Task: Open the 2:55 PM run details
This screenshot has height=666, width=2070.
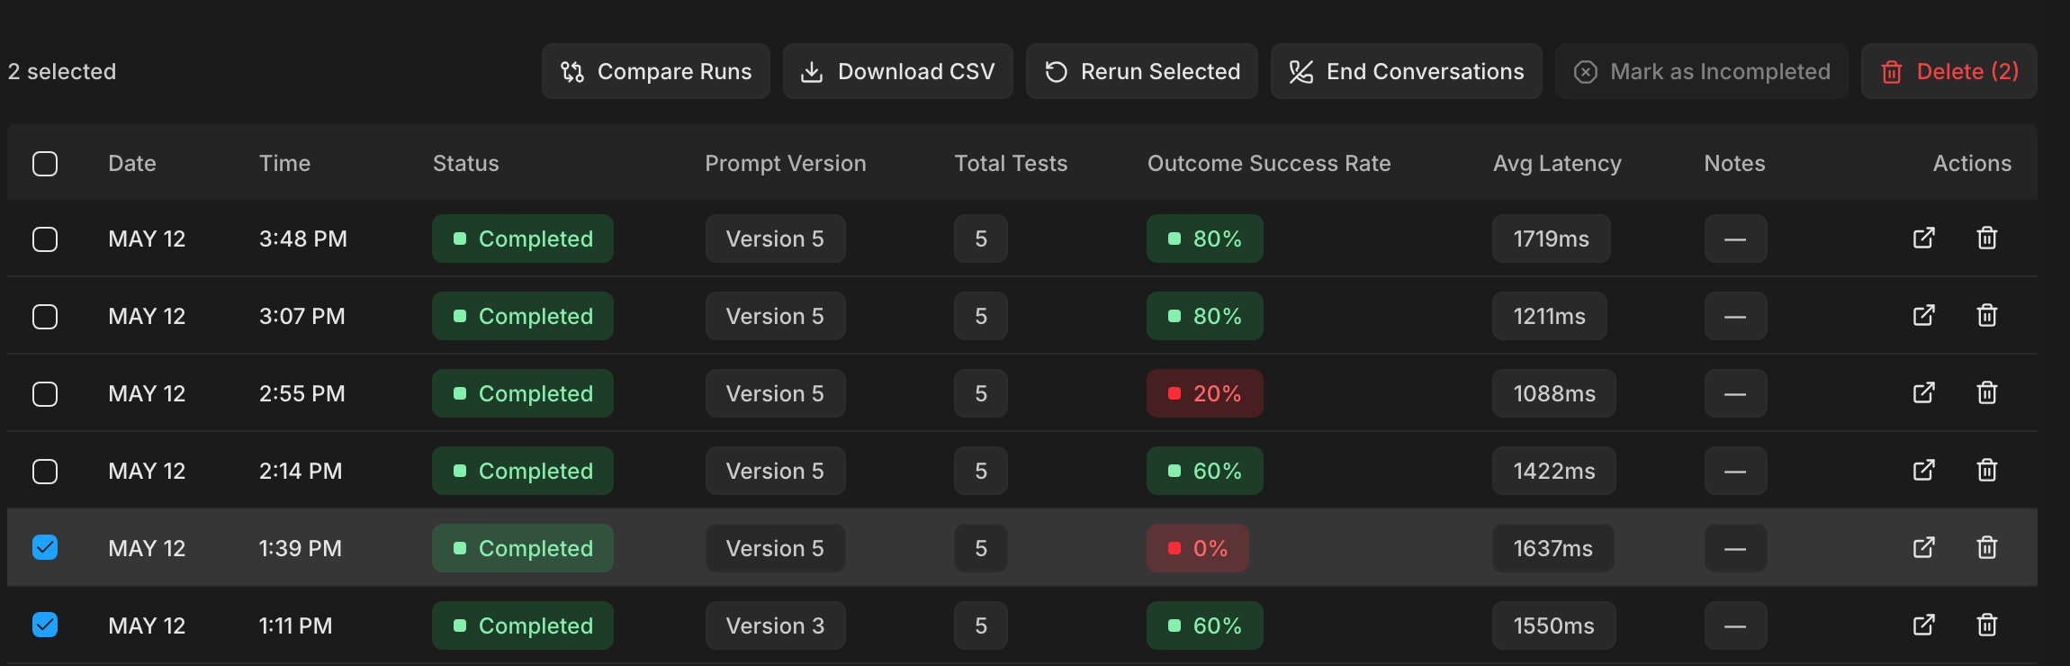Action: [1923, 393]
